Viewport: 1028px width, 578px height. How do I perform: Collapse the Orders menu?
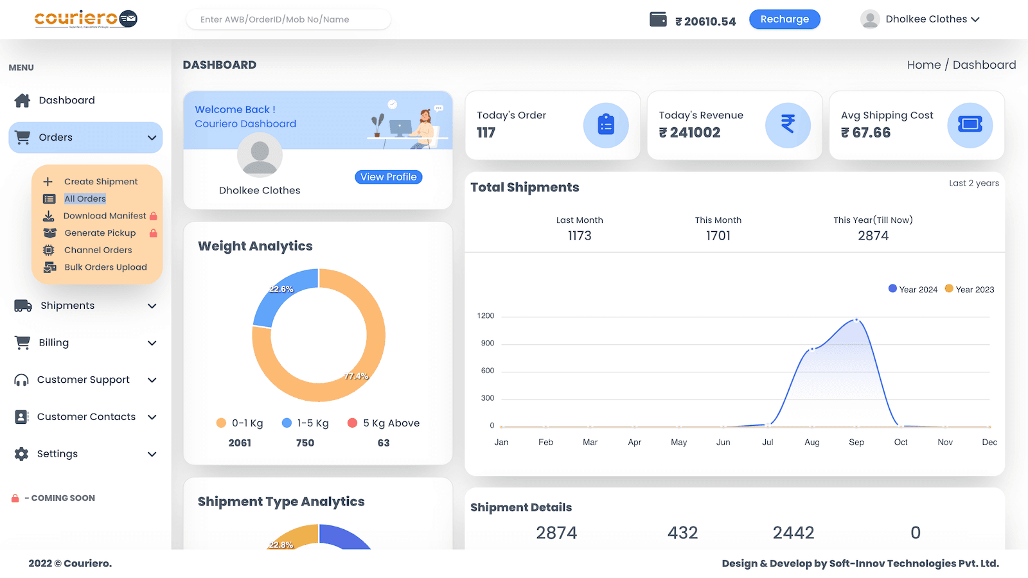click(x=152, y=137)
